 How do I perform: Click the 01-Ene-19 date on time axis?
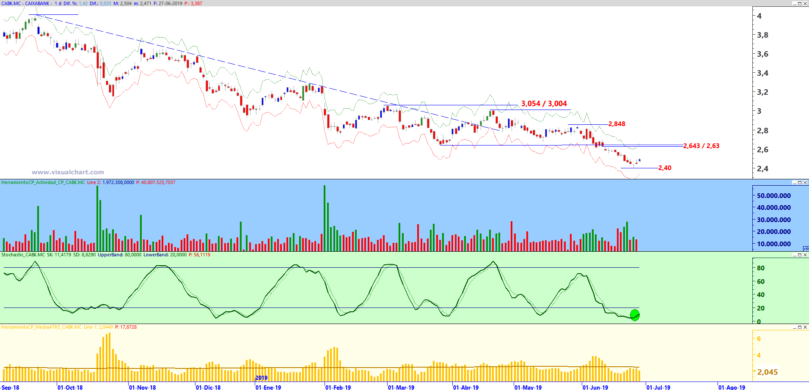268,387
